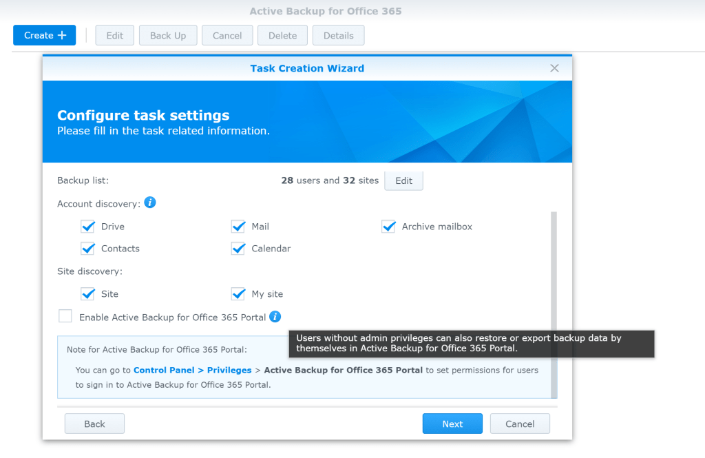Close the Task Creation Wizard dialog

(554, 68)
